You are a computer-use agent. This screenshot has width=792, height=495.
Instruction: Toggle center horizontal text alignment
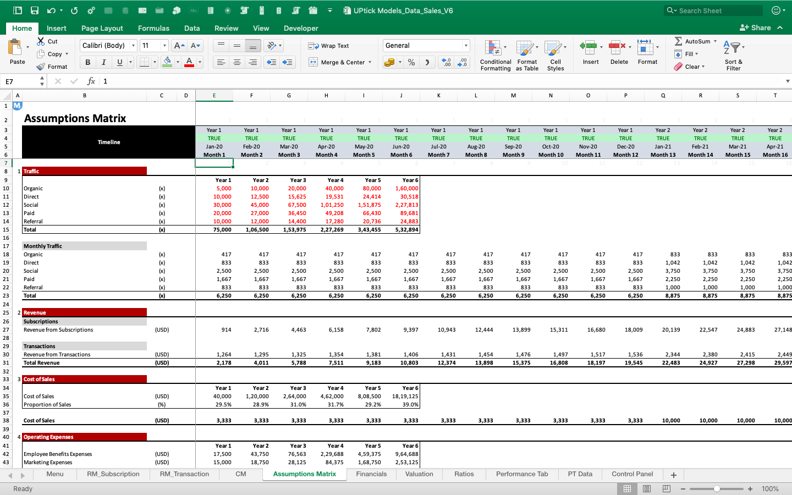point(237,62)
